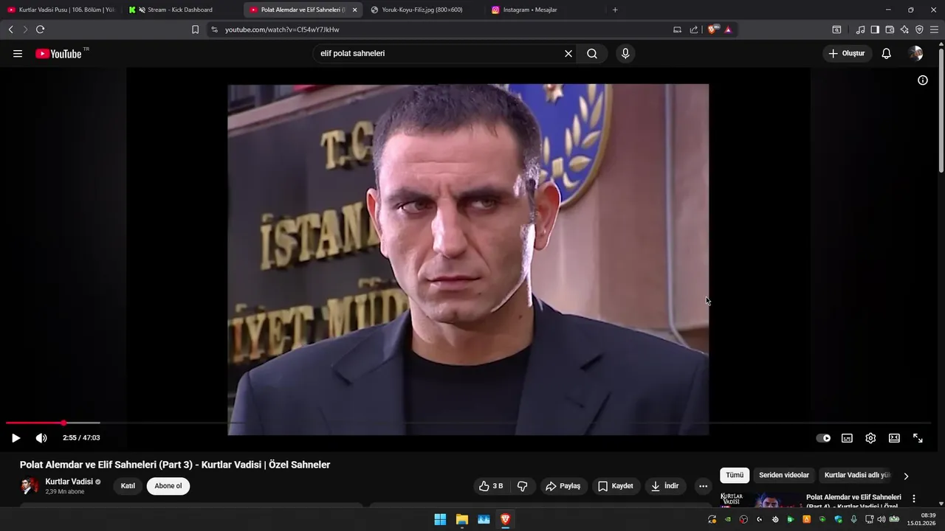Open Brave Wallet icon
Viewport: 945px width, 531px height.
click(890, 29)
